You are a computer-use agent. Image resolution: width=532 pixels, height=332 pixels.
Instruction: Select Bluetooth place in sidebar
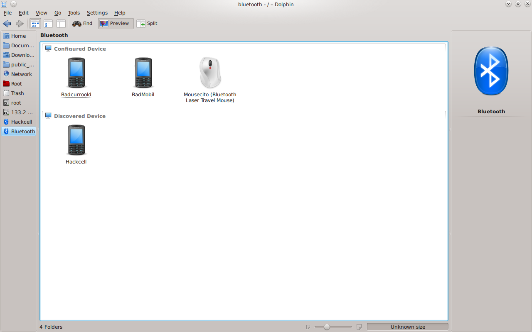pos(19,132)
